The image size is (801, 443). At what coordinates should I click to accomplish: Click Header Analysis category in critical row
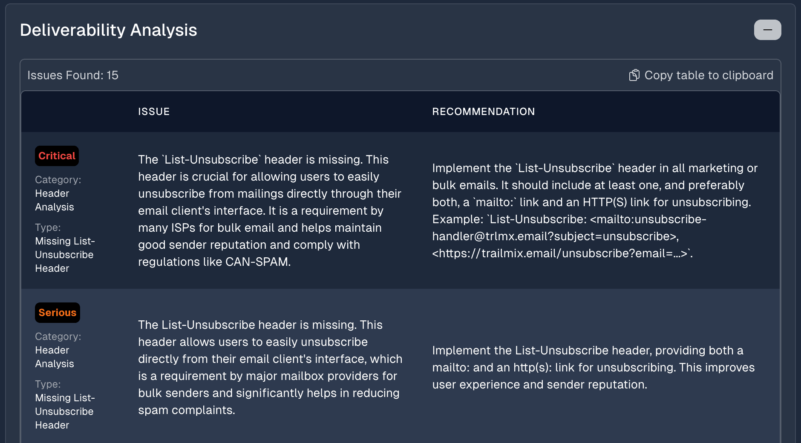pos(55,200)
